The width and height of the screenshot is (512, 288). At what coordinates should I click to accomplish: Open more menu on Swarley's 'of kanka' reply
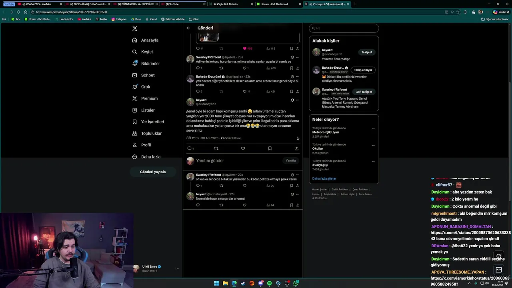(297, 175)
